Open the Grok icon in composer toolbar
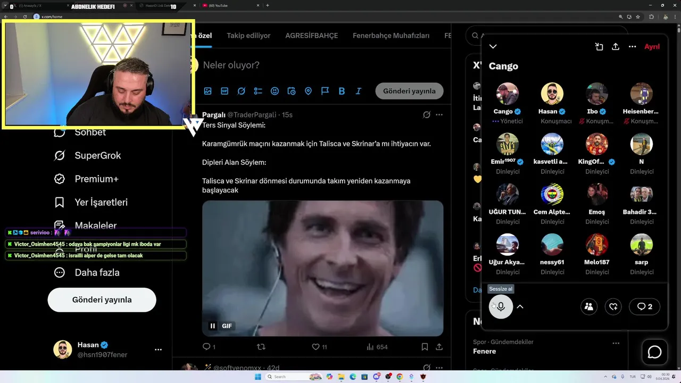681x383 pixels. click(x=242, y=91)
